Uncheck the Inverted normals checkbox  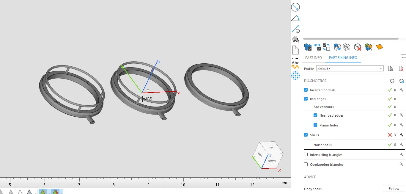click(x=306, y=90)
